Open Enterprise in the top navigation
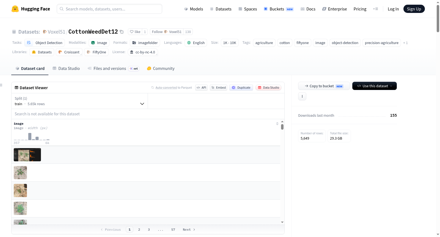The width and height of the screenshot is (440, 237). (x=334, y=9)
